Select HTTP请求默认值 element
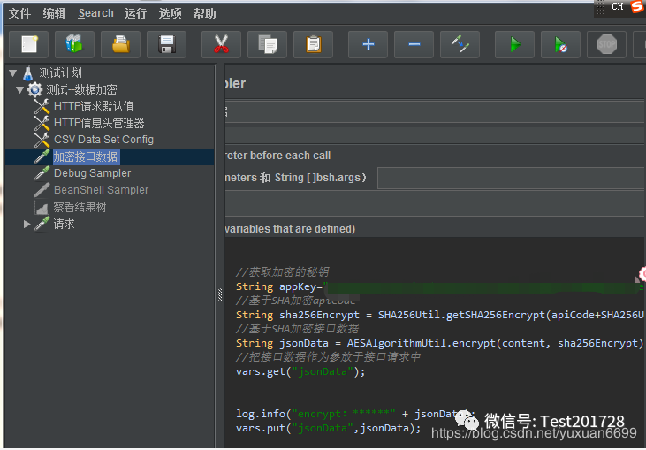This screenshot has height=450, width=646. (x=94, y=106)
